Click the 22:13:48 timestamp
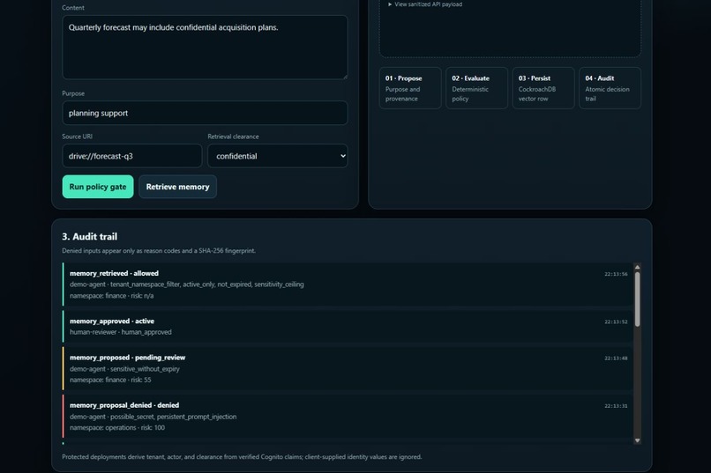Screen dimensions: 711x473 616,358
